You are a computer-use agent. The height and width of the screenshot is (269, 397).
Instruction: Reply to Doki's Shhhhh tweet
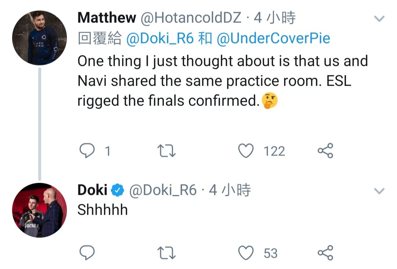pyautogui.click(x=87, y=253)
